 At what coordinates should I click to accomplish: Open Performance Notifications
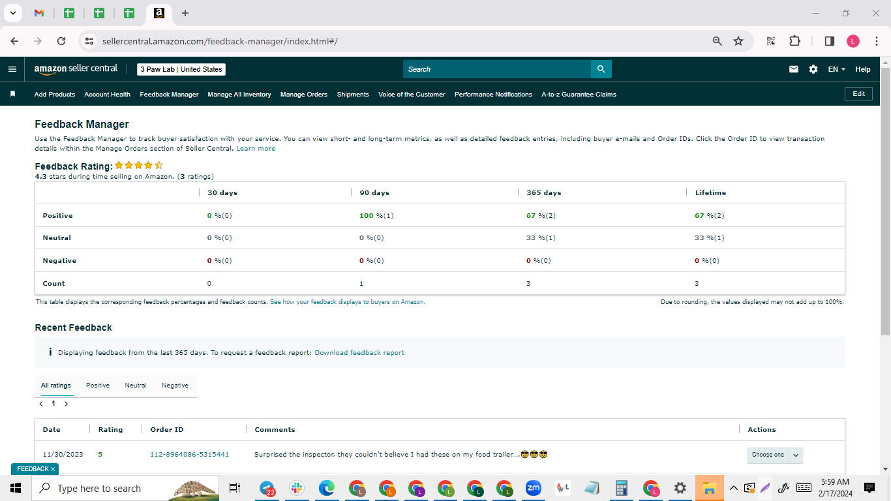[493, 94]
